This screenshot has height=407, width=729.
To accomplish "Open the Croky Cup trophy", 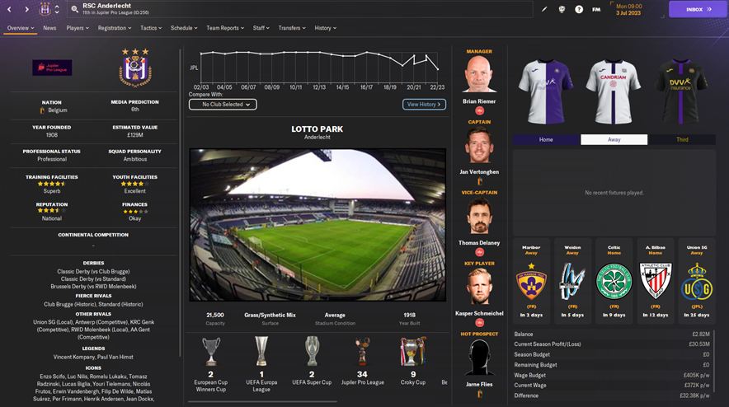I will pos(413,351).
